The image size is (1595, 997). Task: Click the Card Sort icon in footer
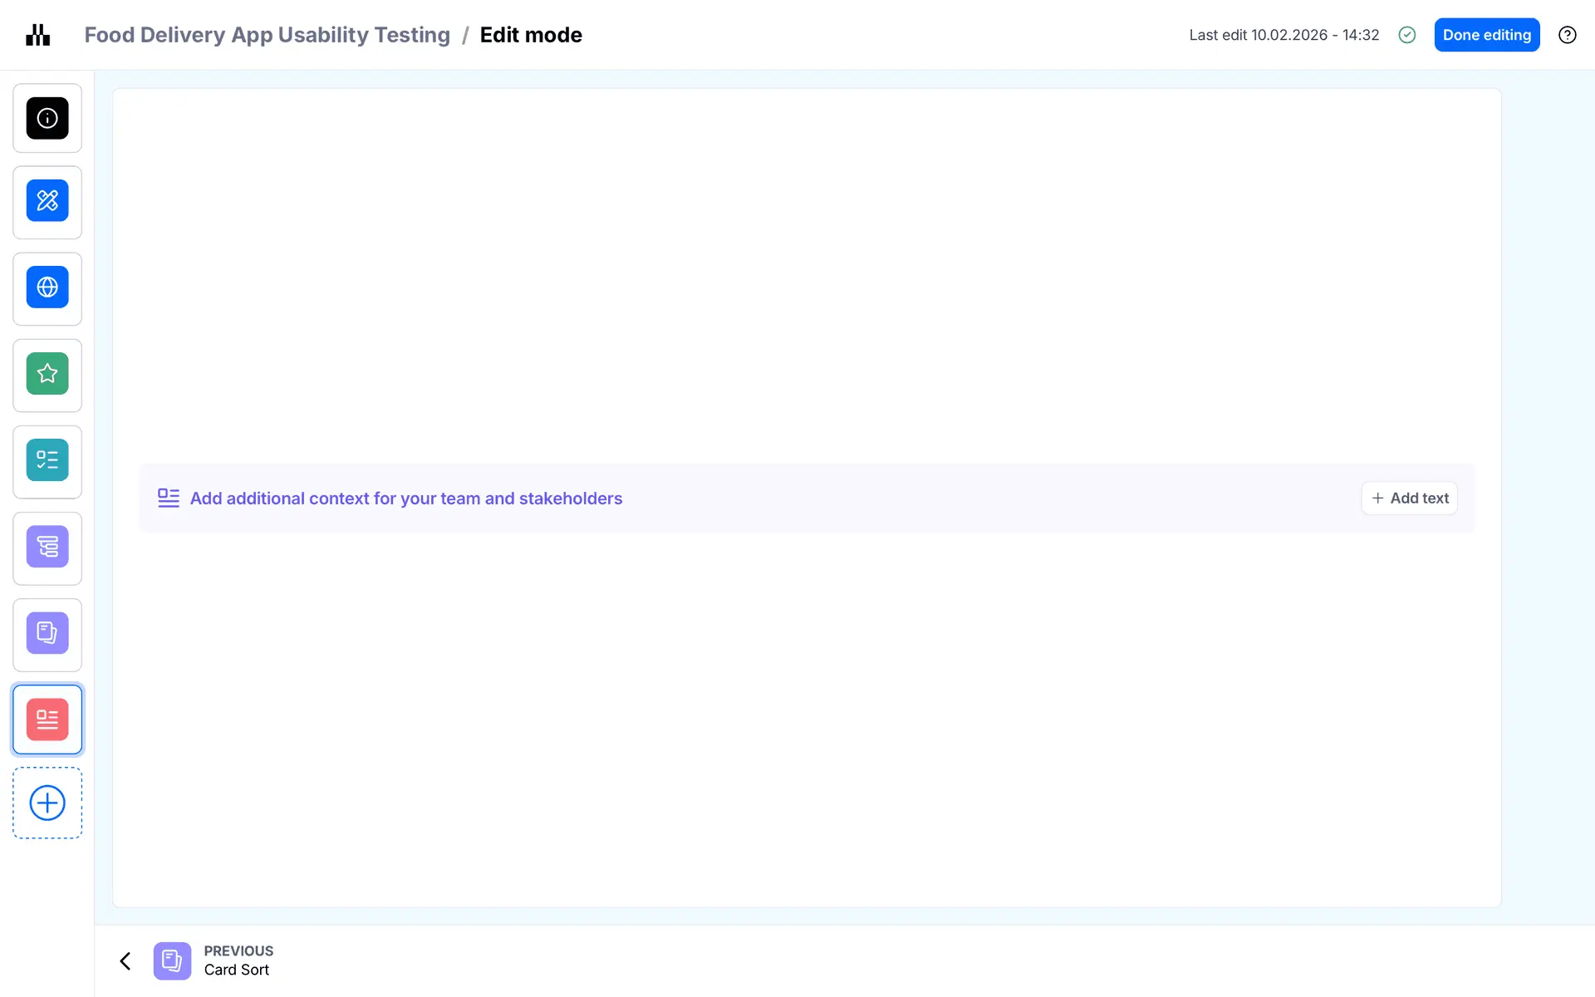172,961
